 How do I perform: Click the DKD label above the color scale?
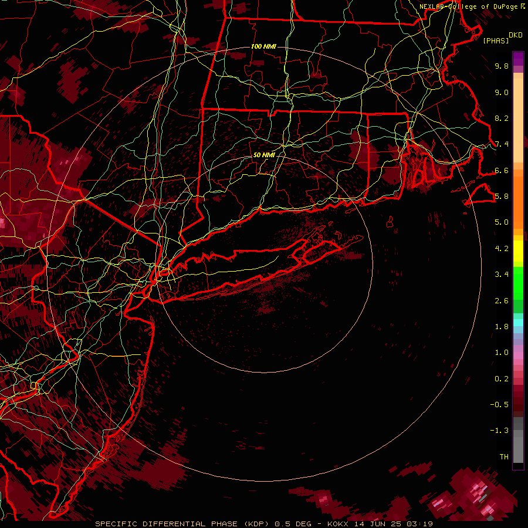(515, 35)
